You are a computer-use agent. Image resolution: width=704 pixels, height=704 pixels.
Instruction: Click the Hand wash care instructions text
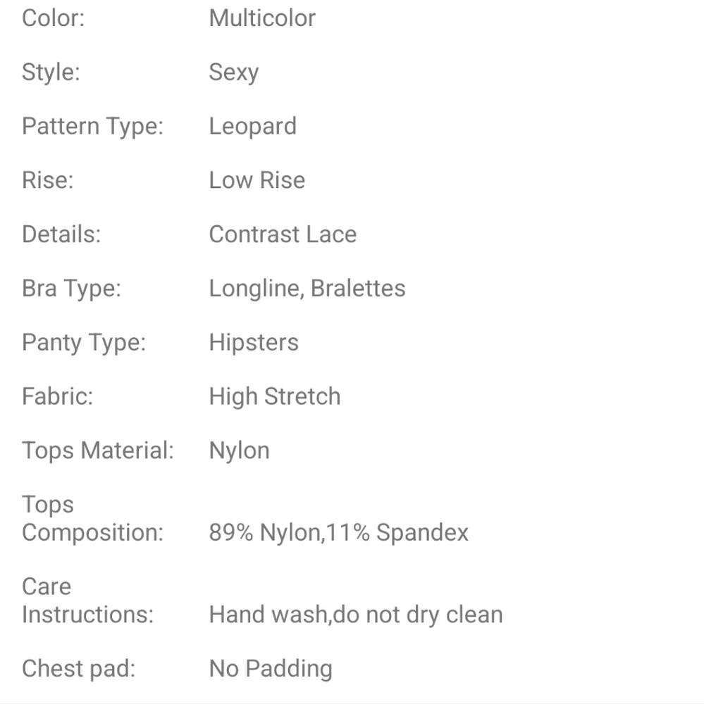[x=356, y=615]
